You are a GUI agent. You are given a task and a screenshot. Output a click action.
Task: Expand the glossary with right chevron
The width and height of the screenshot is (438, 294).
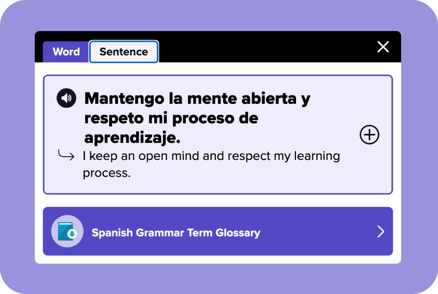coord(381,232)
